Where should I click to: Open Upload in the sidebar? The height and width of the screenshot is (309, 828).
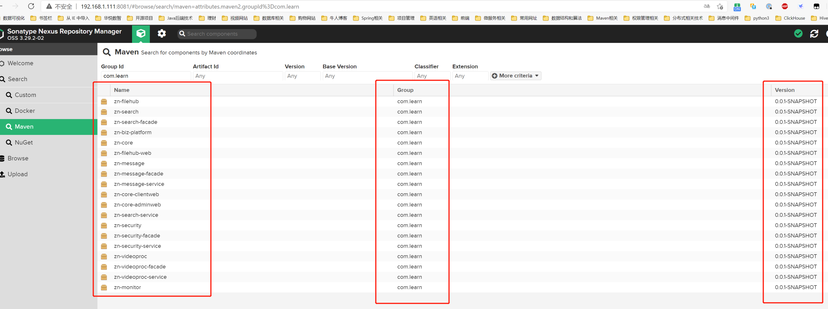click(48, 174)
